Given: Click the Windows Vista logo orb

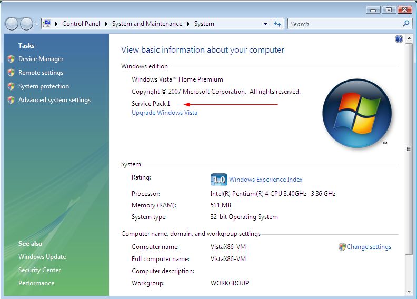Looking at the screenshot, I should click(357, 113).
